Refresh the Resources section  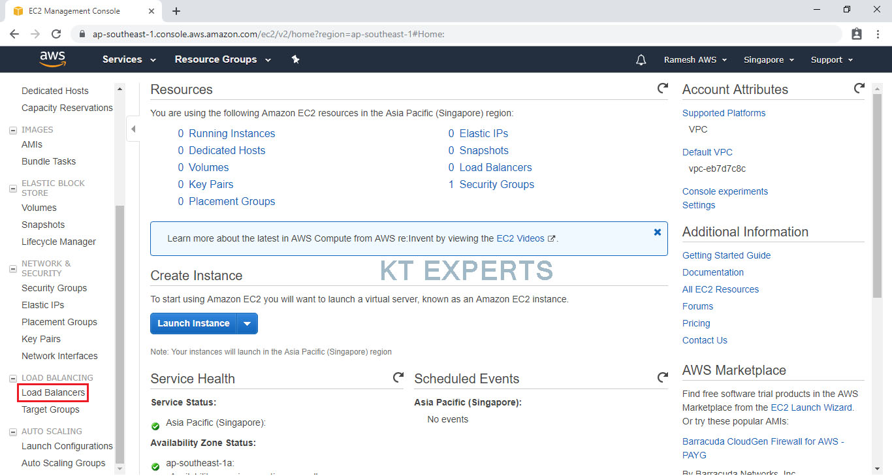662,88
